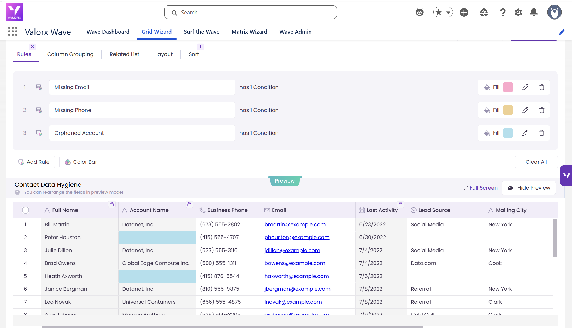This screenshot has height=328, width=572.
Task: Delete the Orphaned Account rule via trash icon
Action: 542,133
